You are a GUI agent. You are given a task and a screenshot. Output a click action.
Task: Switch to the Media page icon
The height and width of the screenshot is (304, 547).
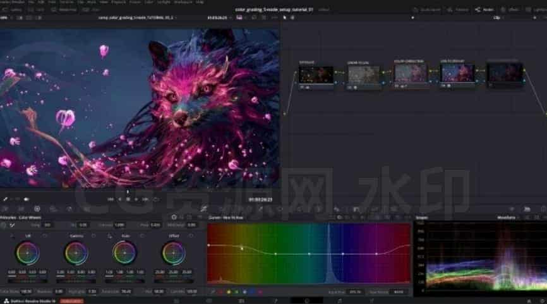176,300
